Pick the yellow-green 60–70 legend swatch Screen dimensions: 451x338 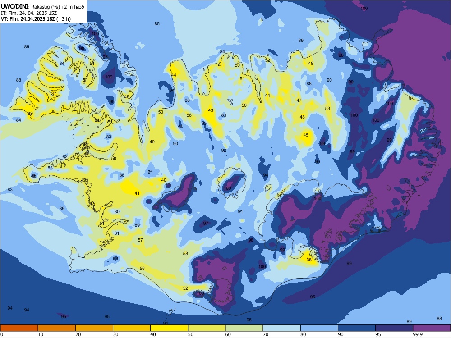pos(244,328)
